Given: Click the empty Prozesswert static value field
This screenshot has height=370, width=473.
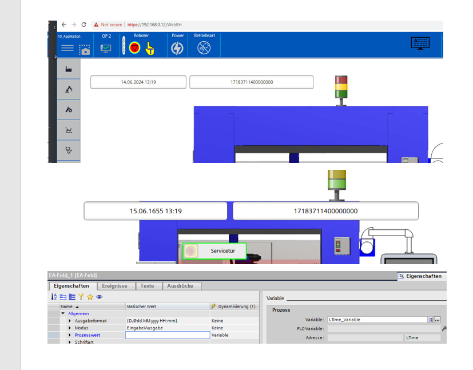Looking at the screenshot, I should (168, 335).
